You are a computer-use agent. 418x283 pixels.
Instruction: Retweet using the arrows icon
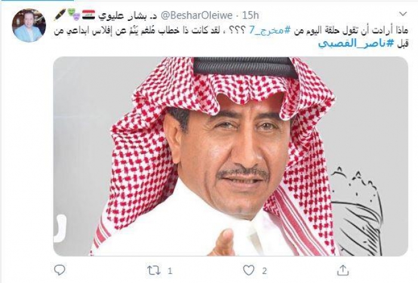(x=154, y=270)
